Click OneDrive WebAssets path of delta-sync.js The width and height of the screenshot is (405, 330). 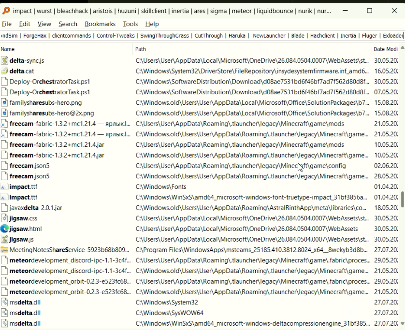tap(252, 60)
